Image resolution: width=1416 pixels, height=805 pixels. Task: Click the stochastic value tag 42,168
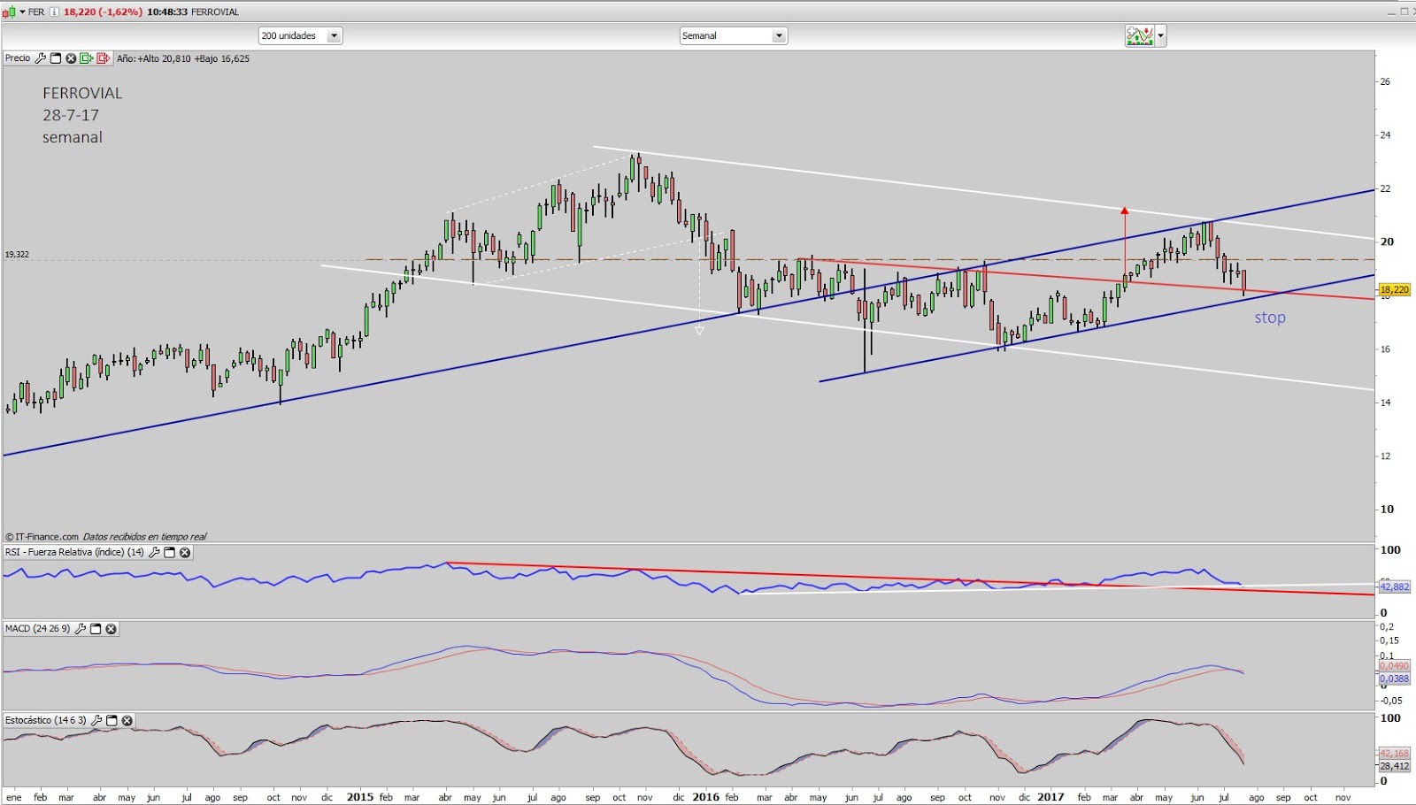(1394, 754)
